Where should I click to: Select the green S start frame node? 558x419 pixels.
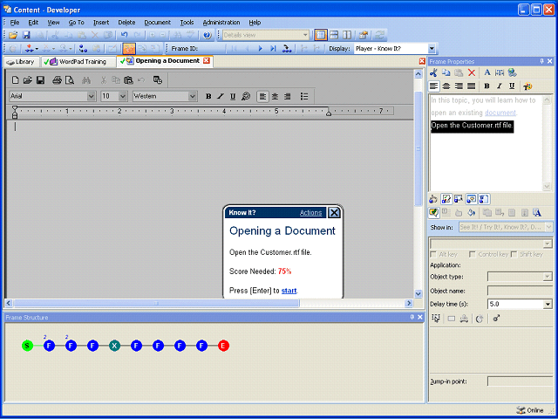click(x=27, y=346)
